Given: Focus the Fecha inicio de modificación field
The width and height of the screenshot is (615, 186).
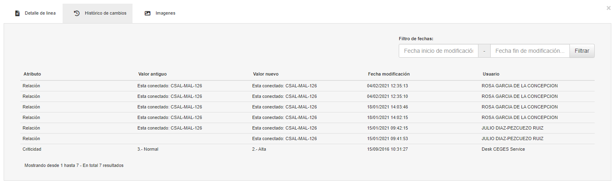Looking at the screenshot, I should (439, 51).
